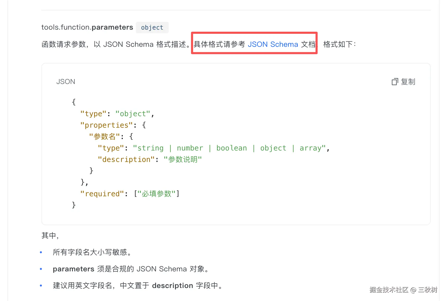
Task: Click the bold description word in the last bullet
Action: pyautogui.click(x=172, y=286)
